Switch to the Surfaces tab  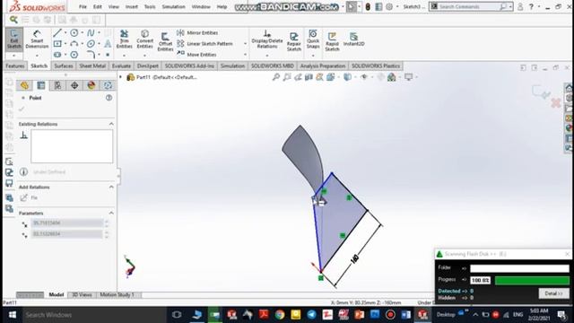tap(64, 65)
